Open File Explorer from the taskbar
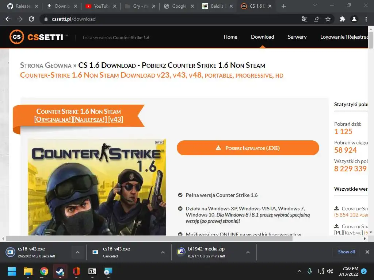This screenshot has height=280, width=374. coord(28,271)
